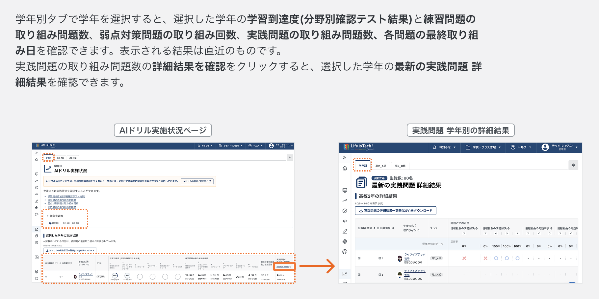Select 高2_B組 option under 学年を選択

[x=75, y=223]
